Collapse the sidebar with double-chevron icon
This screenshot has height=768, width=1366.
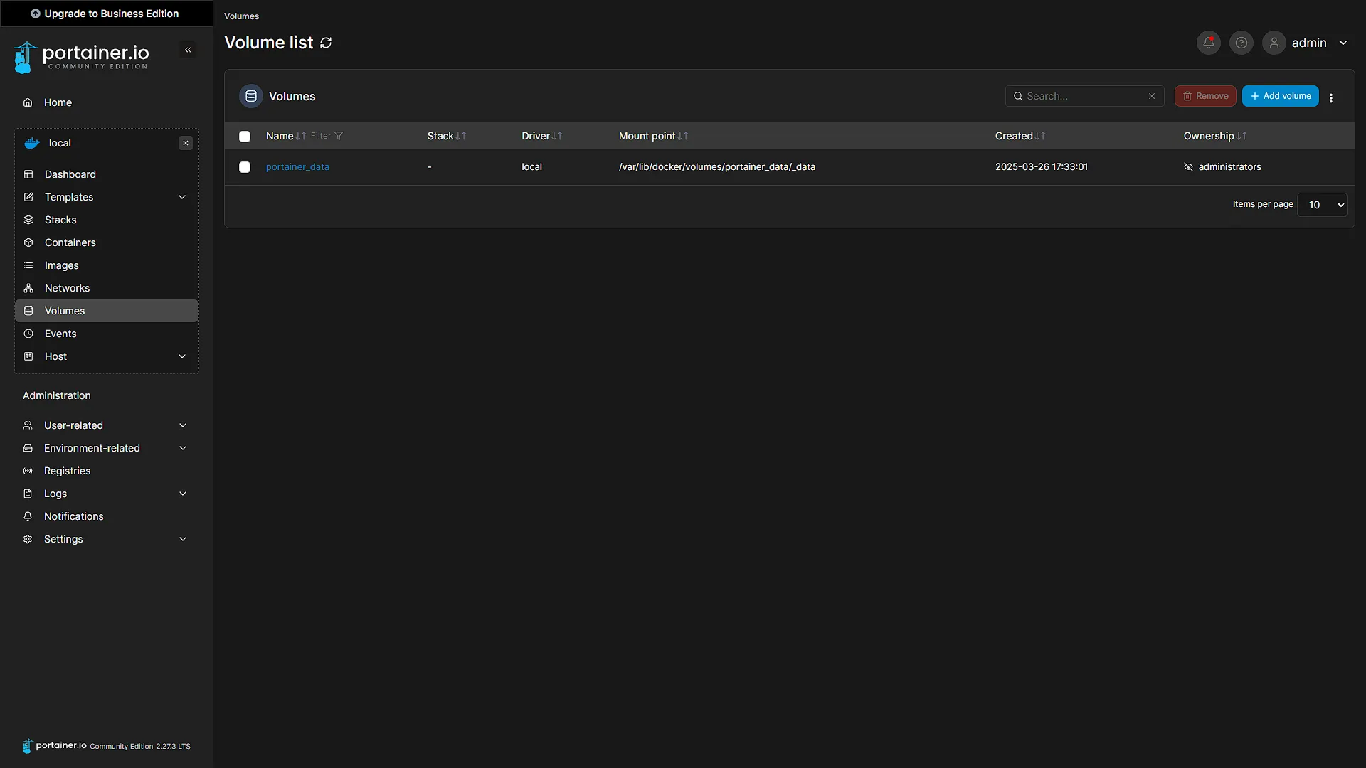coord(188,50)
